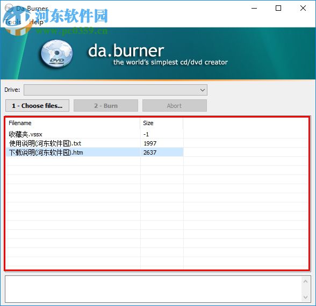Image resolution: width=316 pixels, height=306 pixels.
Task: Click the 1 - Choose files... button
Action: [x=37, y=105]
